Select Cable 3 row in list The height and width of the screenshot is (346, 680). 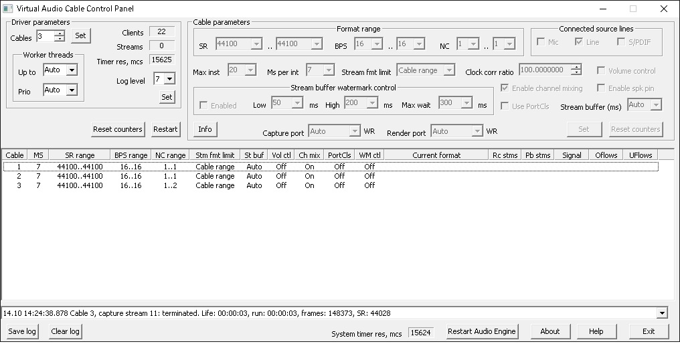point(331,185)
